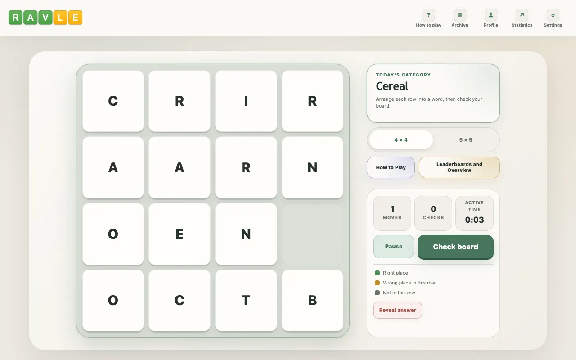Open Leaderboards and Overview
The image size is (576, 360).
[459, 167]
